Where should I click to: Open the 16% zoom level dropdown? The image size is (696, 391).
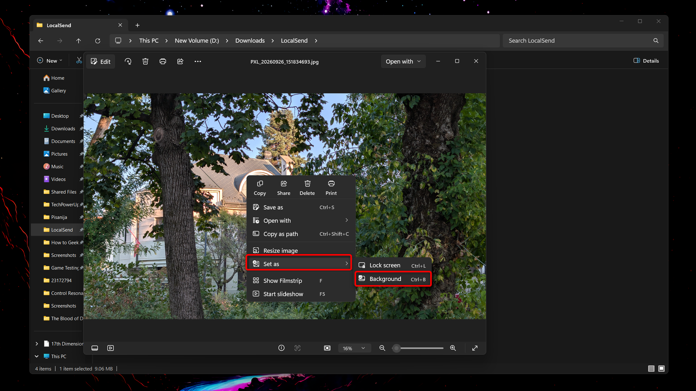[x=353, y=348]
